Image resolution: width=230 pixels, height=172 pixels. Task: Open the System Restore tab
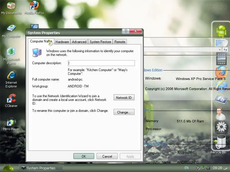[x=100, y=42]
